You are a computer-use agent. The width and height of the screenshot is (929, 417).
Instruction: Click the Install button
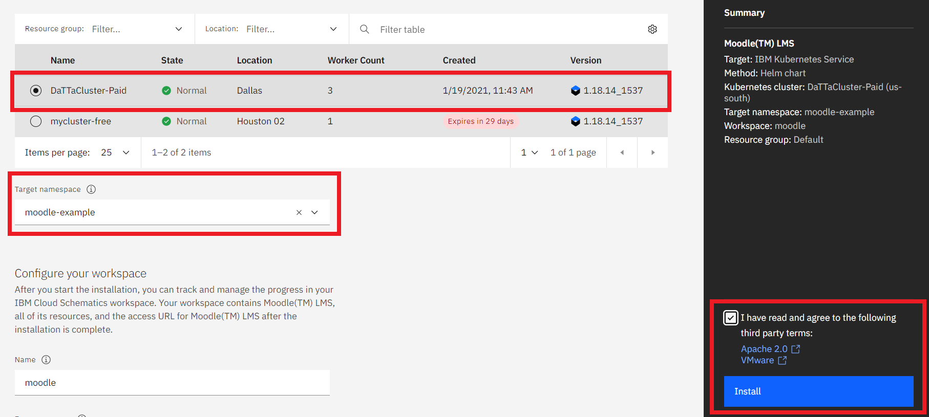(x=818, y=391)
